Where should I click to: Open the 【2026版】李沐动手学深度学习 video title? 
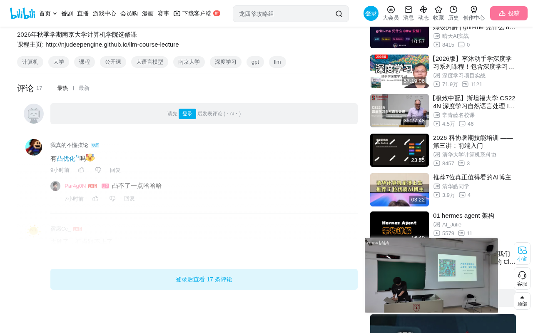pos(474,62)
